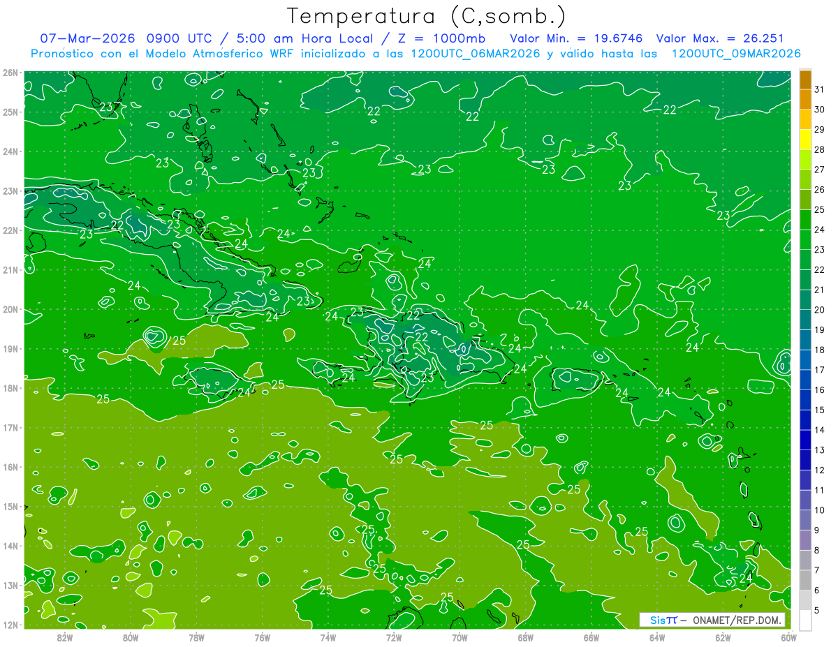Select the '07-Mar-2026 0900 UTC' date text

point(128,38)
